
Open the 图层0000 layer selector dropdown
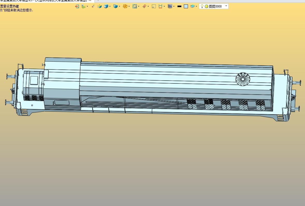pos(226,6)
